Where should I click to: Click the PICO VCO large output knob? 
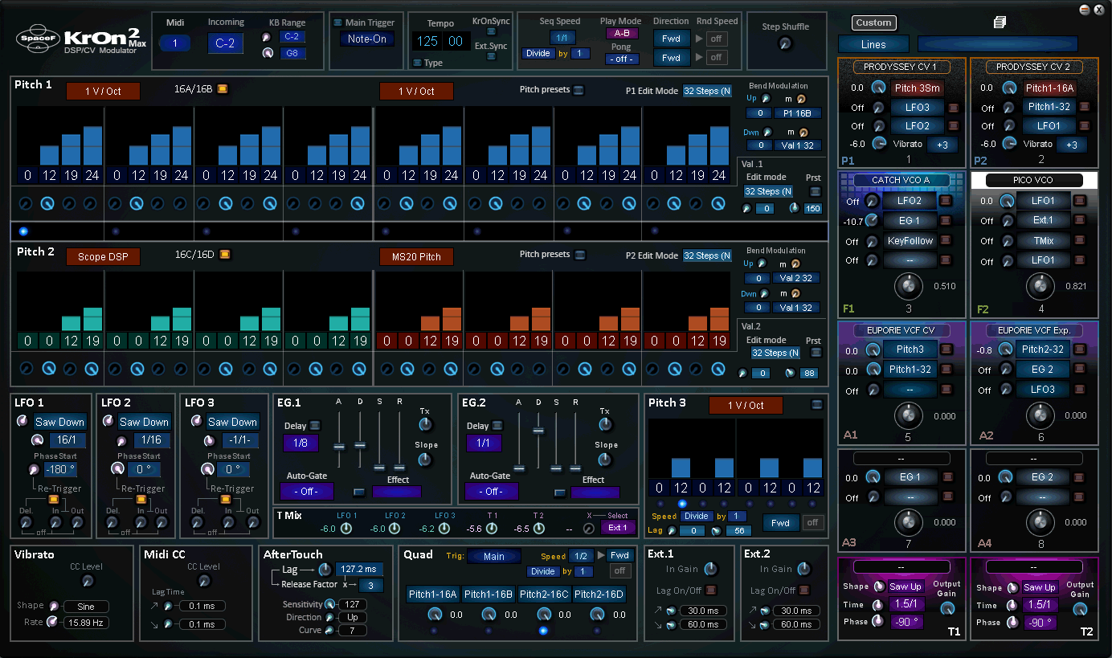point(1040,285)
